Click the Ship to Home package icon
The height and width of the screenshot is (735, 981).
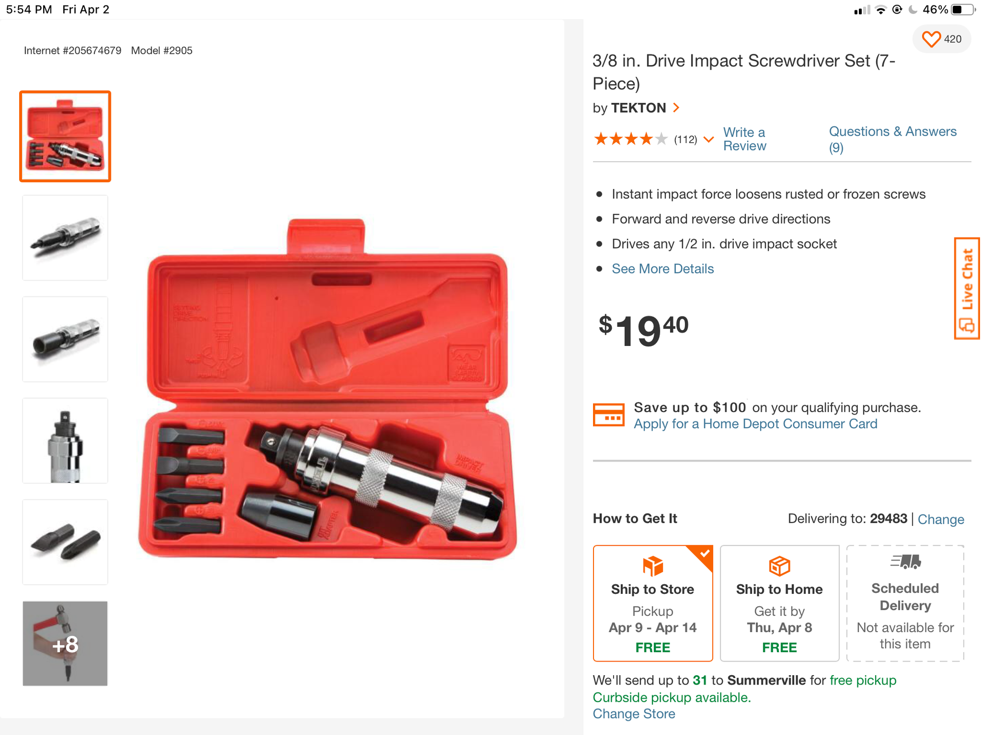[x=779, y=566]
